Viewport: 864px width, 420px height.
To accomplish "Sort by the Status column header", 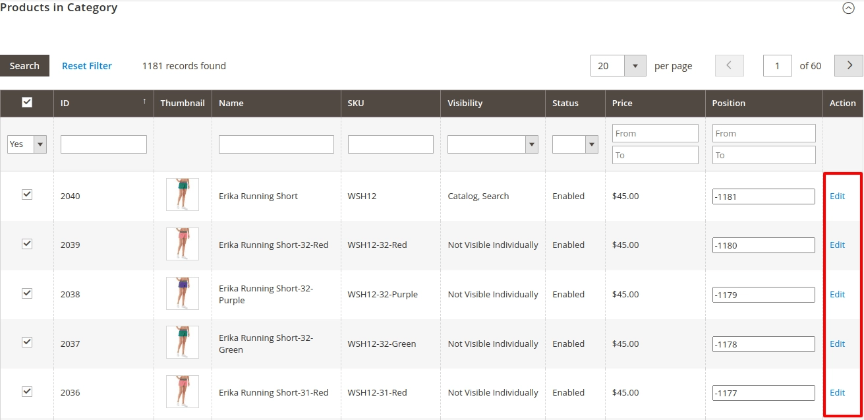I will click(x=575, y=104).
